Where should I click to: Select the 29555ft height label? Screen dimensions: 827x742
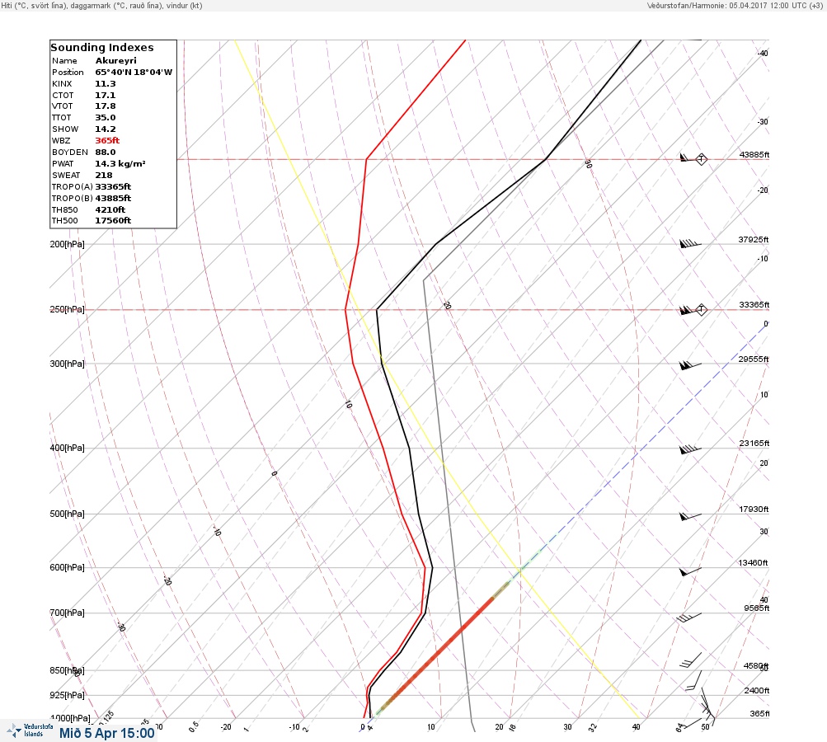(753, 359)
